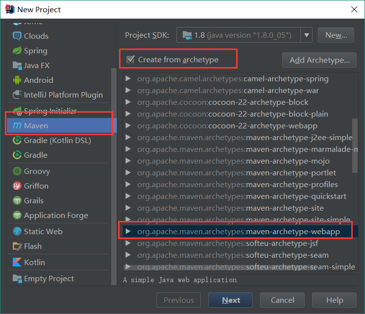Viewport: 365px width, 314px height.
Task: Click the Empty Project folder icon
Action: click(x=17, y=278)
